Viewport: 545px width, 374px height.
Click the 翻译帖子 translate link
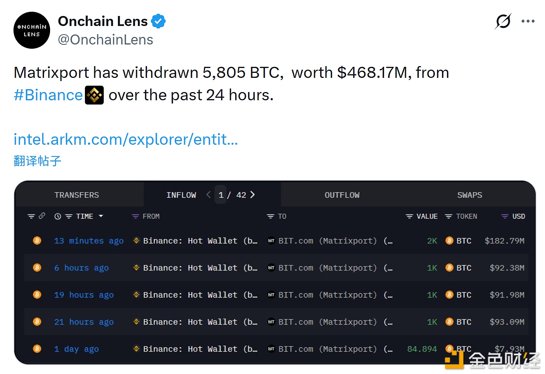click(x=37, y=161)
